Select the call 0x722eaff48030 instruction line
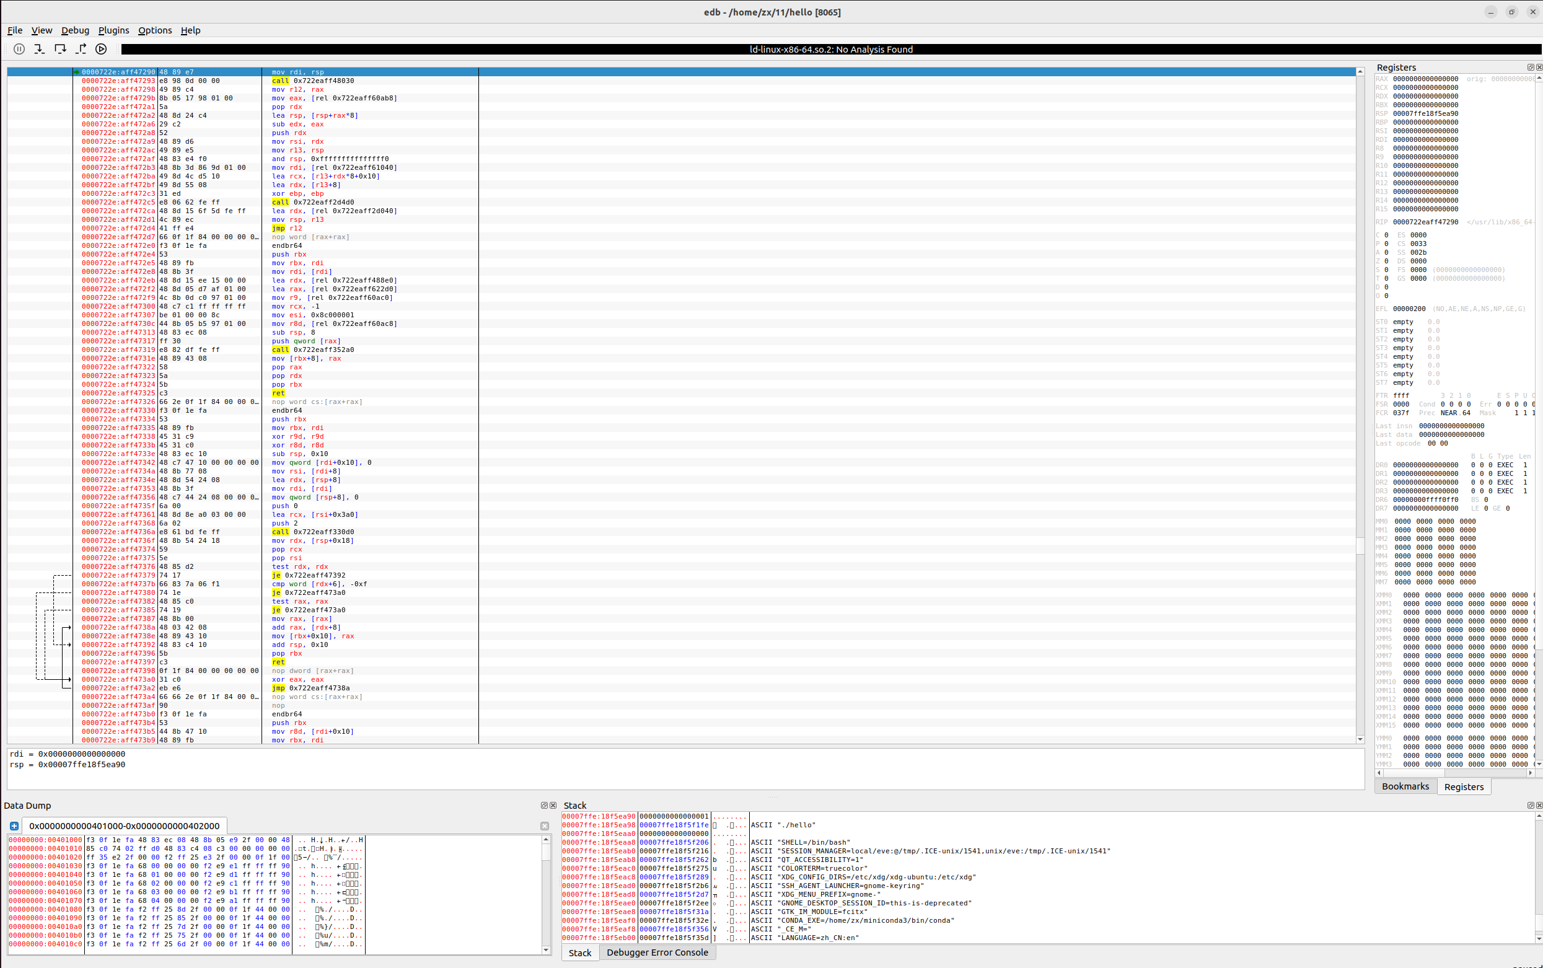Screen dimensions: 1543x968 pyautogui.click(x=313, y=81)
